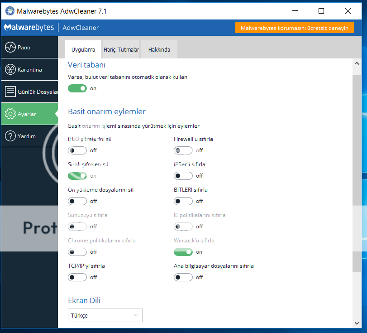Open the Ekran Dili language dropdown
The image size is (367, 333).
(x=105, y=315)
